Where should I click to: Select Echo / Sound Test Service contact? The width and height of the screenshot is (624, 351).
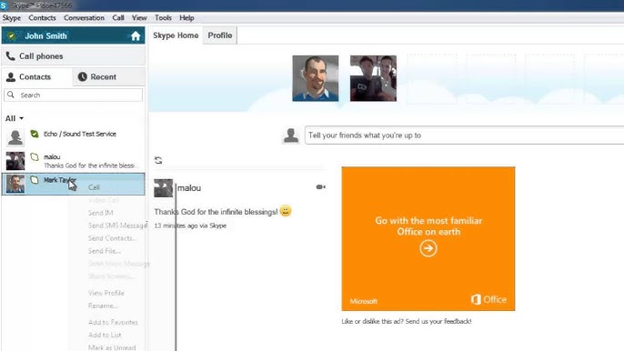pyautogui.click(x=74, y=137)
